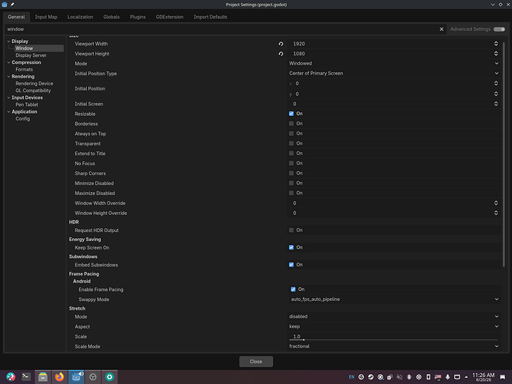Enable Maximize Disabled checkbox

(291, 193)
